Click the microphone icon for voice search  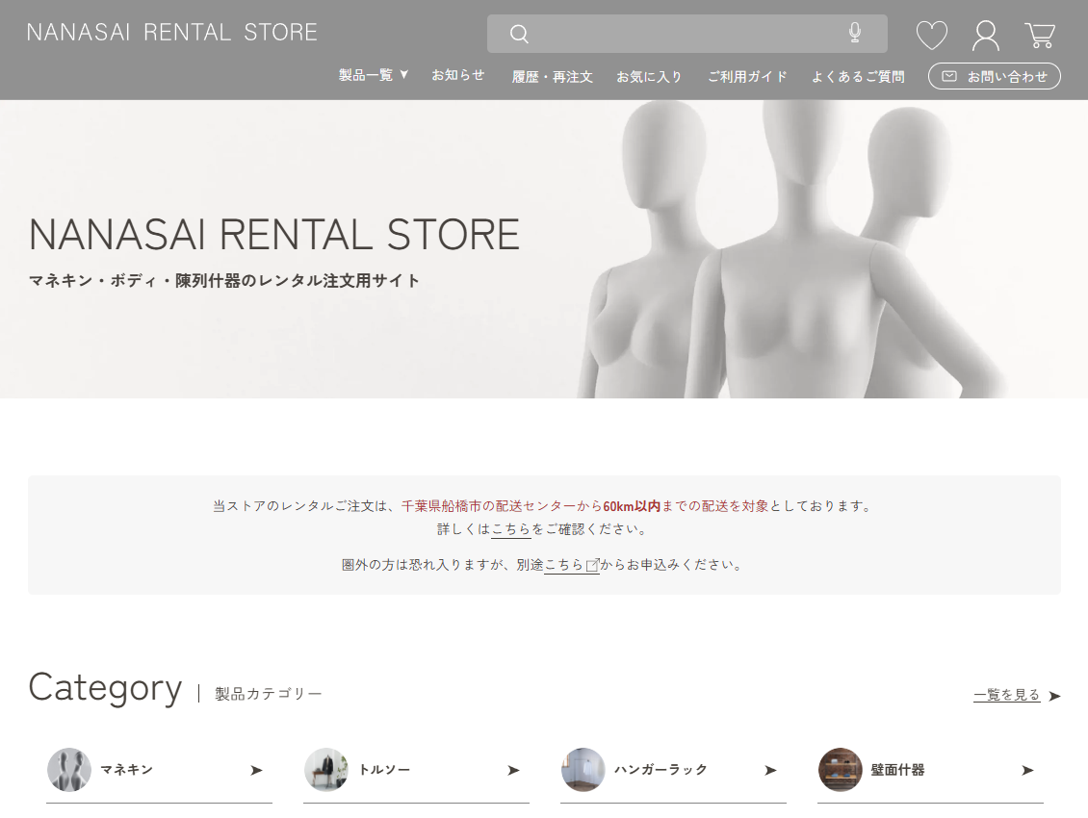(x=855, y=33)
